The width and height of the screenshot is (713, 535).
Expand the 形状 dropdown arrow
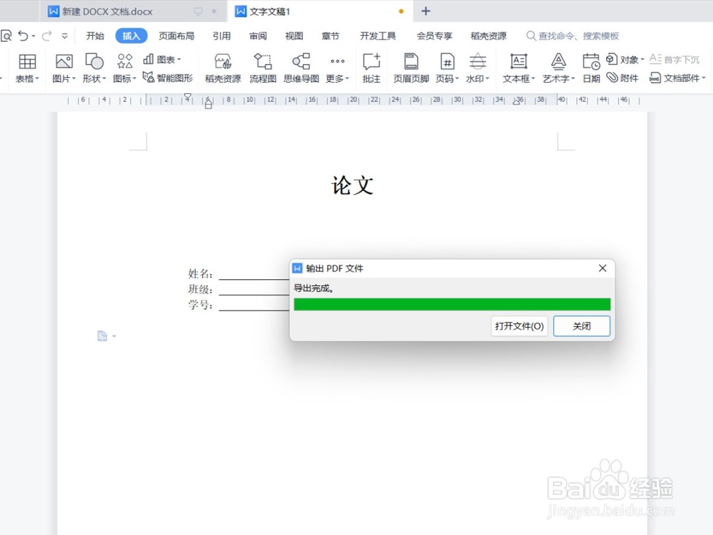[x=104, y=78]
